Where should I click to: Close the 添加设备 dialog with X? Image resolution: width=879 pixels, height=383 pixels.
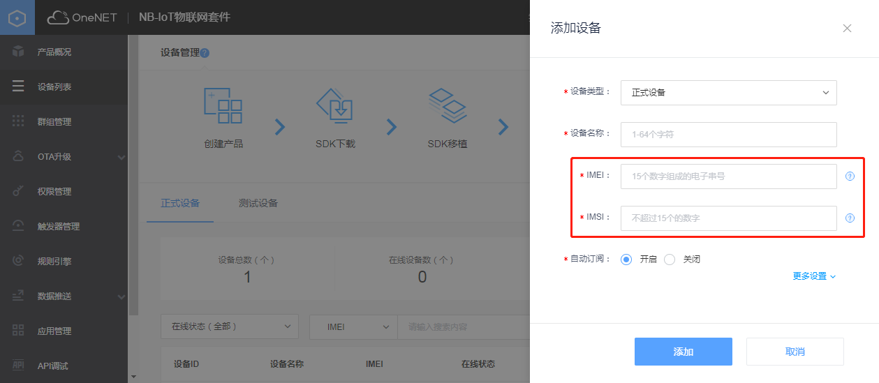click(847, 29)
